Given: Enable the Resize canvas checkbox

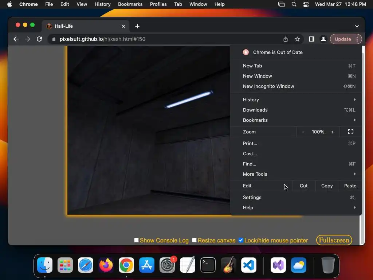Looking at the screenshot, I should (195, 240).
